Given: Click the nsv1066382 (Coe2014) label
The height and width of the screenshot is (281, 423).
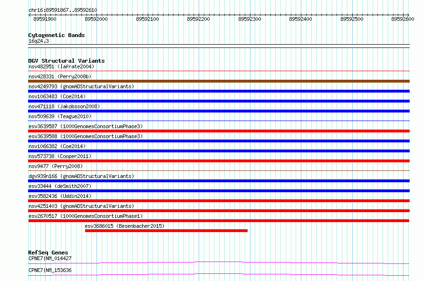Looking at the screenshot, I should point(57,146).
